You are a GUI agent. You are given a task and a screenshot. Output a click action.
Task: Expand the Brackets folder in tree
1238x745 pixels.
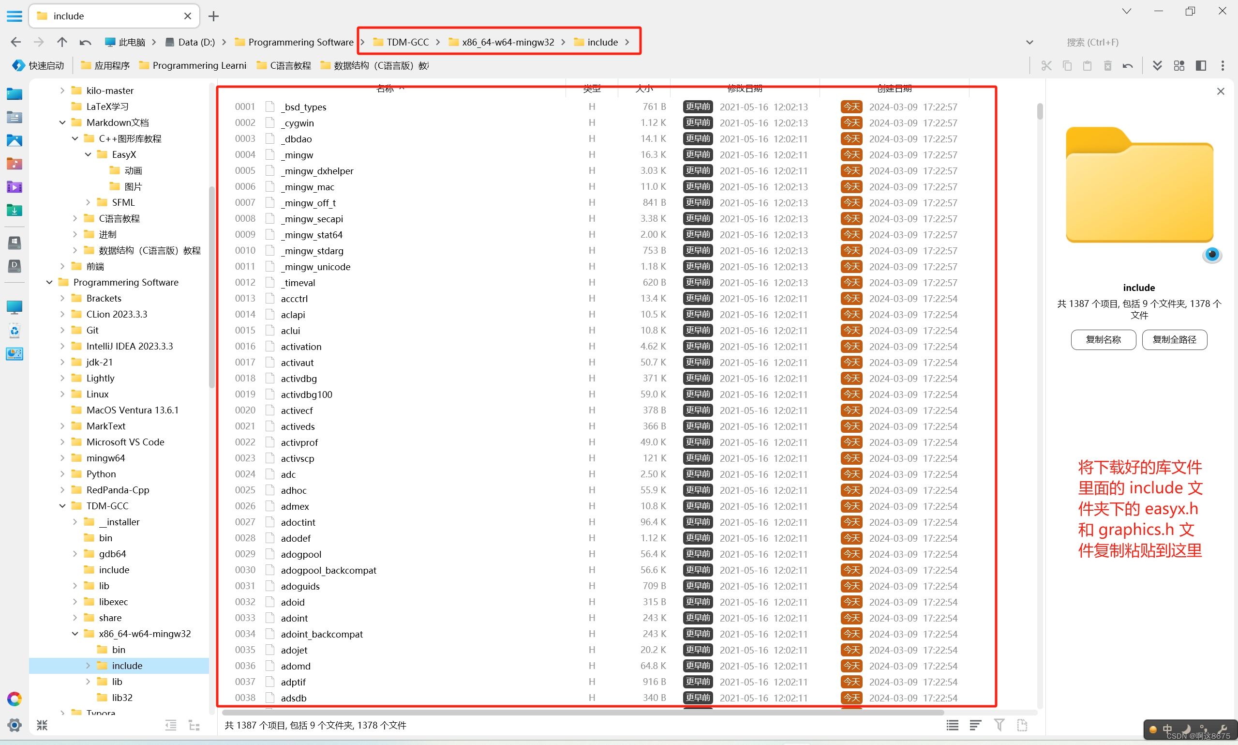point(62,298)
